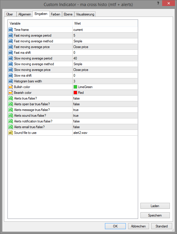Click the Alerts true/false boolean icon
The height and width of the screenshot is (234, 177).
point(11,98)
